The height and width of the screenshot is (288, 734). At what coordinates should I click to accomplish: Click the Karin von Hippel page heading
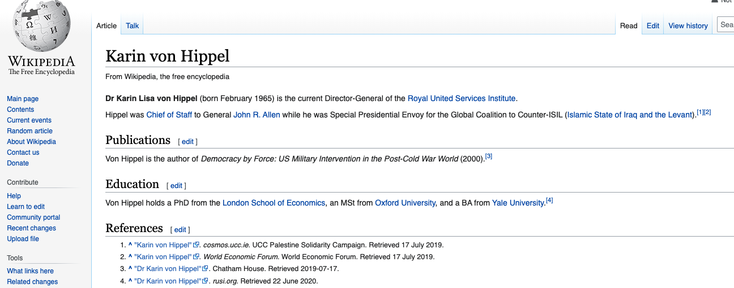pos(167,56)
